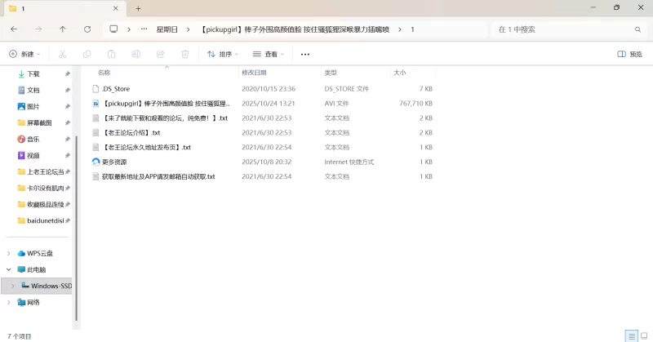Click the Cut scissors icon in toolbar
Image resolution: width=653 pixels, height=342 pixels.
pyautogui.click(x=62, y=54)
